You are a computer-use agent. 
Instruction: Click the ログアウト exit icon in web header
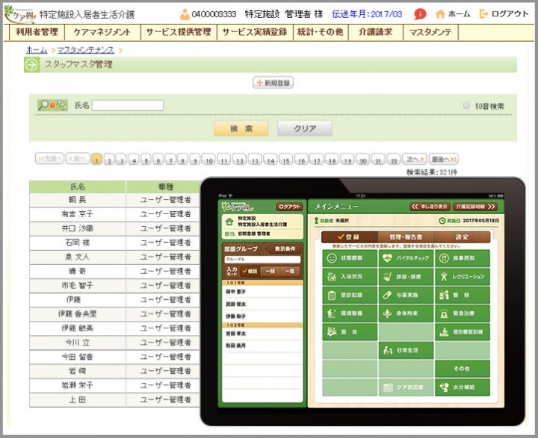(x=483, y=14)
